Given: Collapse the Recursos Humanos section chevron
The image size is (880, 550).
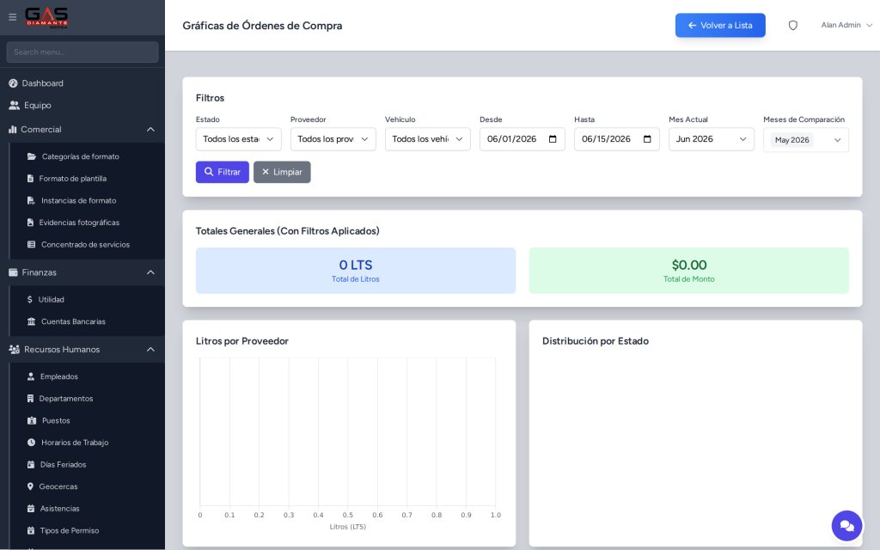Looking at the screenshot, I should tap(150, 349).
